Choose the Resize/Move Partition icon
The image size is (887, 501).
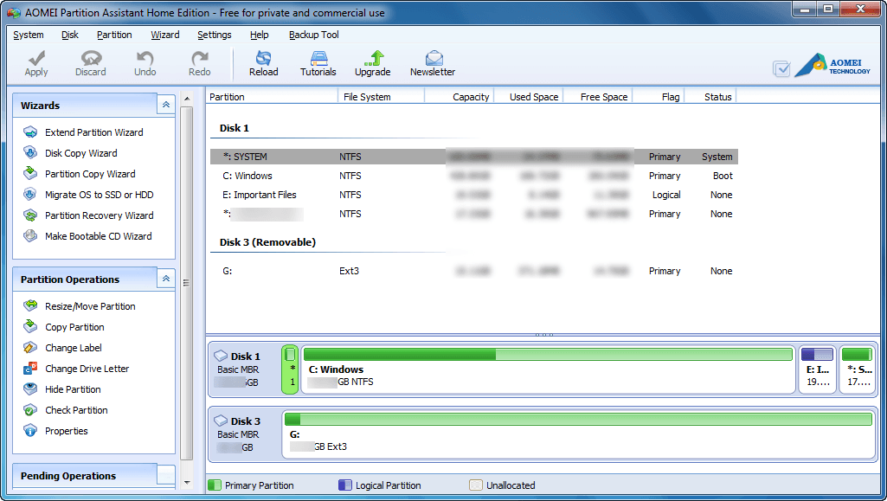30,306
